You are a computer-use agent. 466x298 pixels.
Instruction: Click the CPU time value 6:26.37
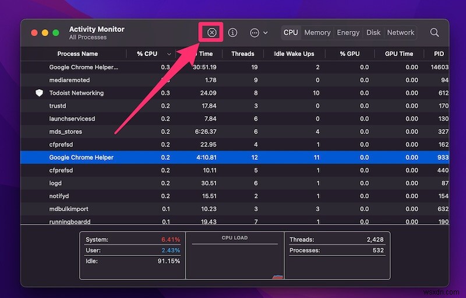coord(206,132)
